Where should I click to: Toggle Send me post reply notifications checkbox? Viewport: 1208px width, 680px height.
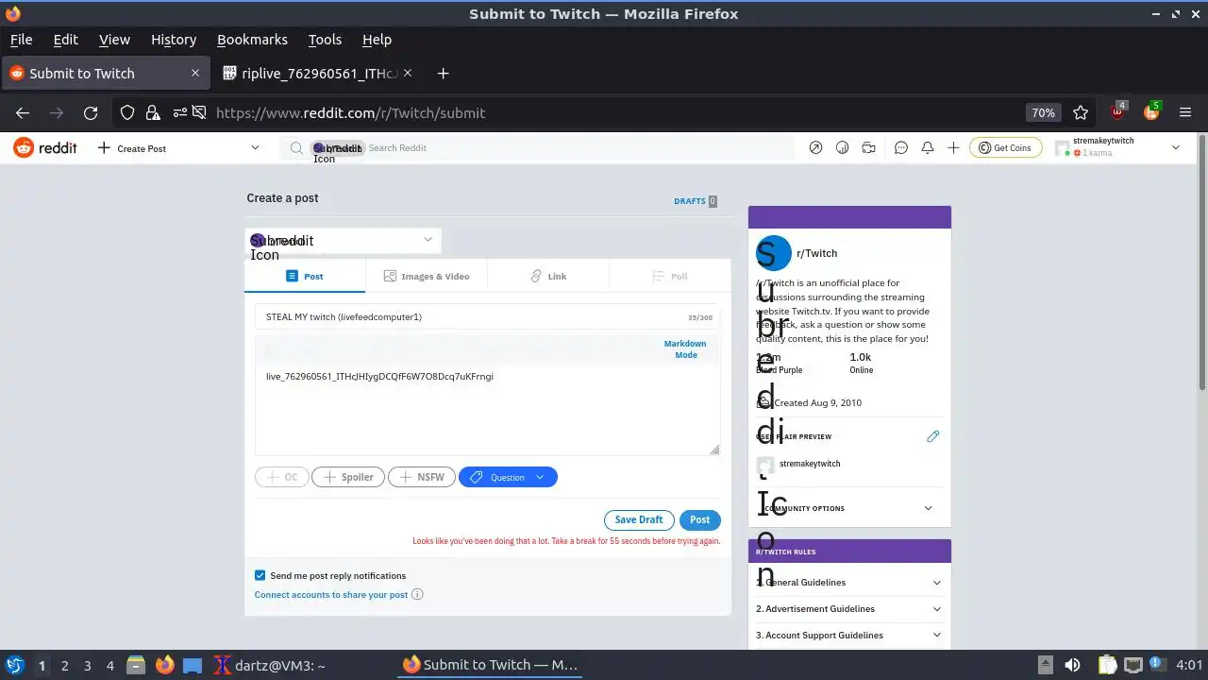point(260,575)
